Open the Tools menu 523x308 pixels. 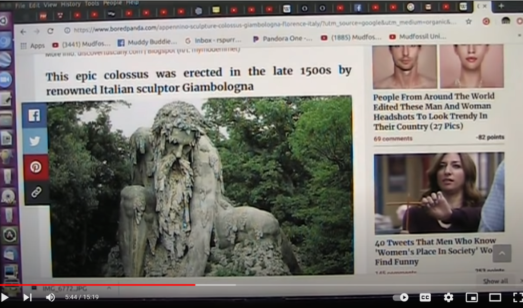tap(92, 4)
